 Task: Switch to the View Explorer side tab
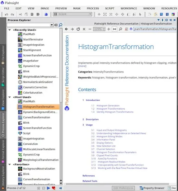pyautogui.click(x=3, y=100)
